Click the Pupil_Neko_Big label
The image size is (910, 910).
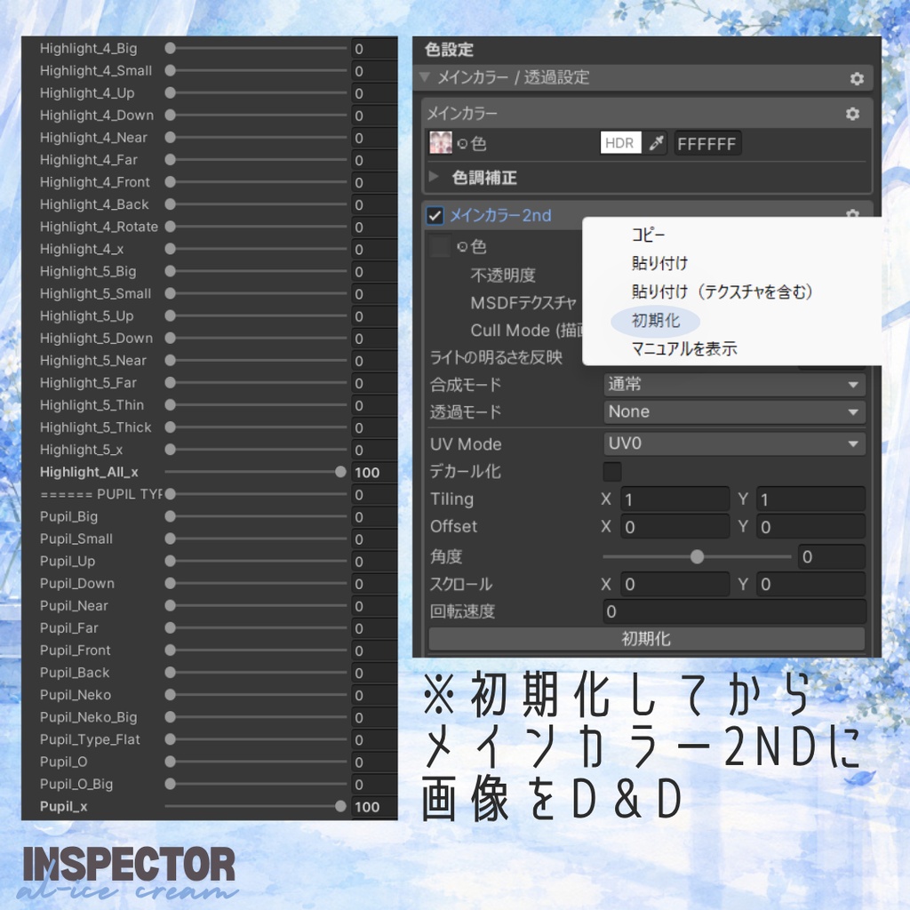point(88,717)
